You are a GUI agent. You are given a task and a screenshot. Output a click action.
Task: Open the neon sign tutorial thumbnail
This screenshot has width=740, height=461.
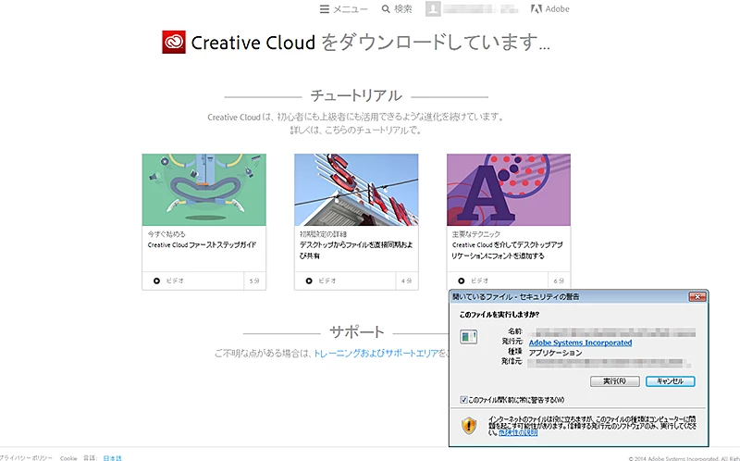tap(356, 190)
